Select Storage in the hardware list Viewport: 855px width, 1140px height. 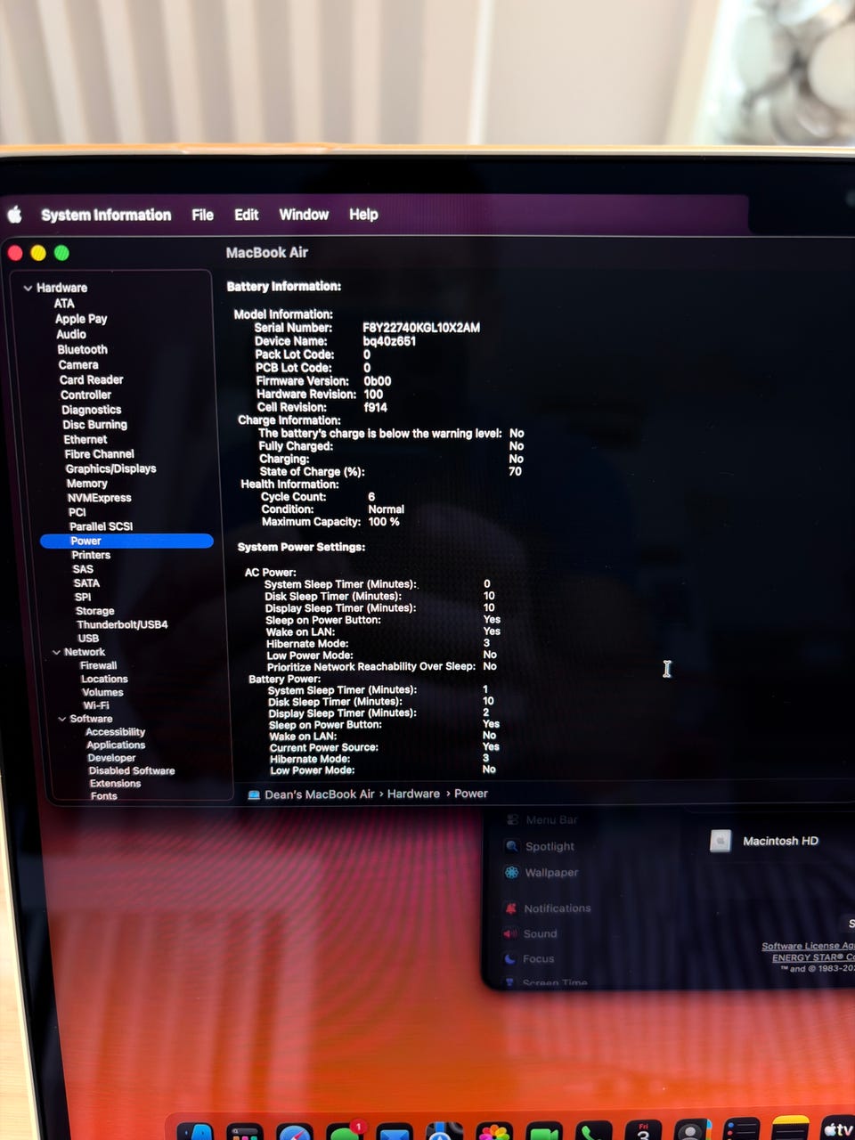pos(95,611)
